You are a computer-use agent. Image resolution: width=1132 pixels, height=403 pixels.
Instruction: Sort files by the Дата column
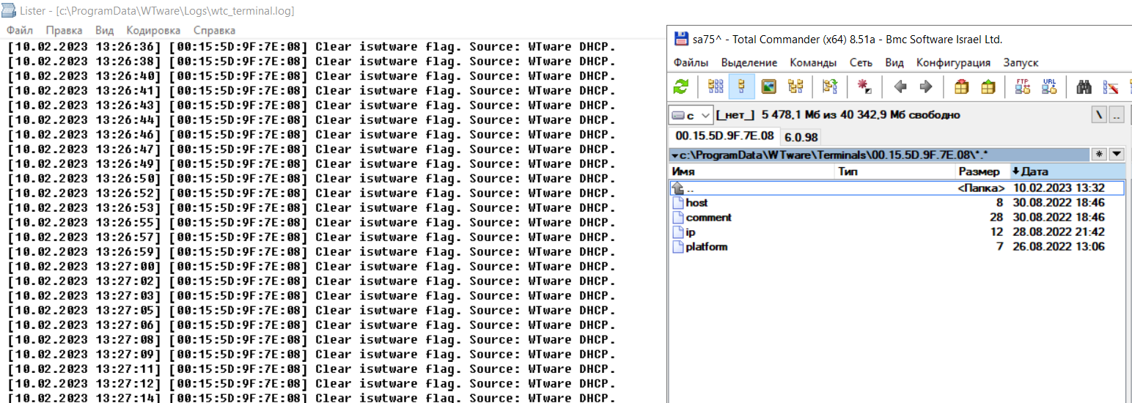click(1034, 171)
